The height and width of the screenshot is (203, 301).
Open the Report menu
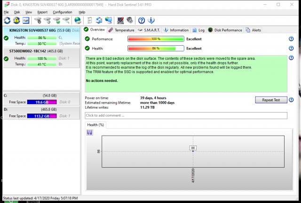pos(42,12)
